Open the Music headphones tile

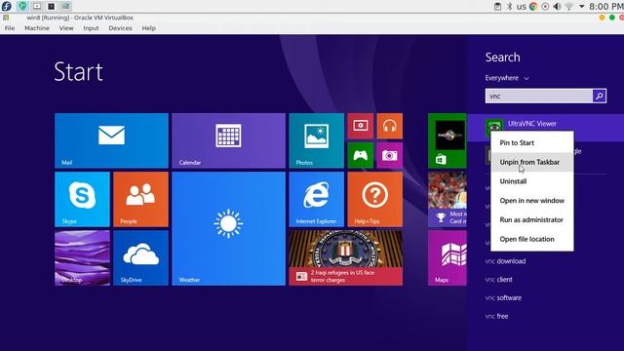[390, 126]
